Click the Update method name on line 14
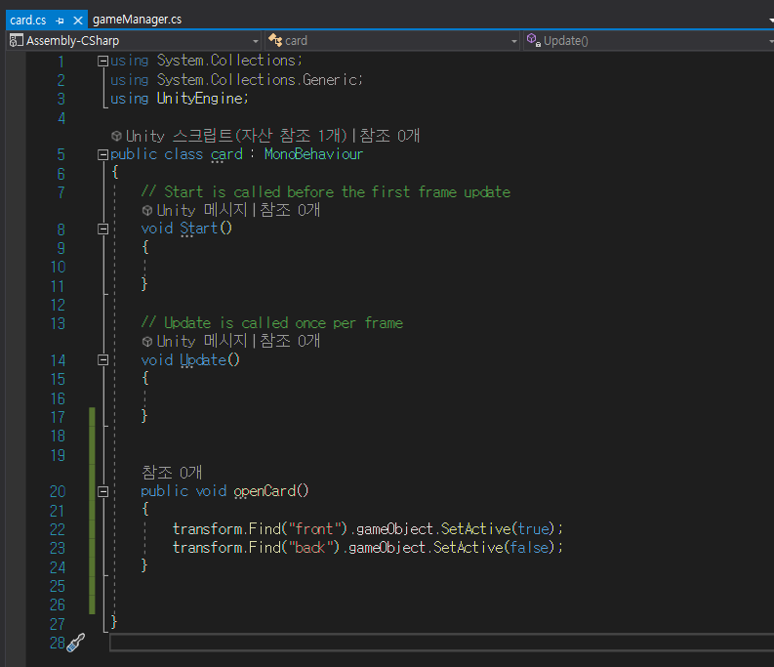The height and width of the screenshot is (667, 774). 203,360
